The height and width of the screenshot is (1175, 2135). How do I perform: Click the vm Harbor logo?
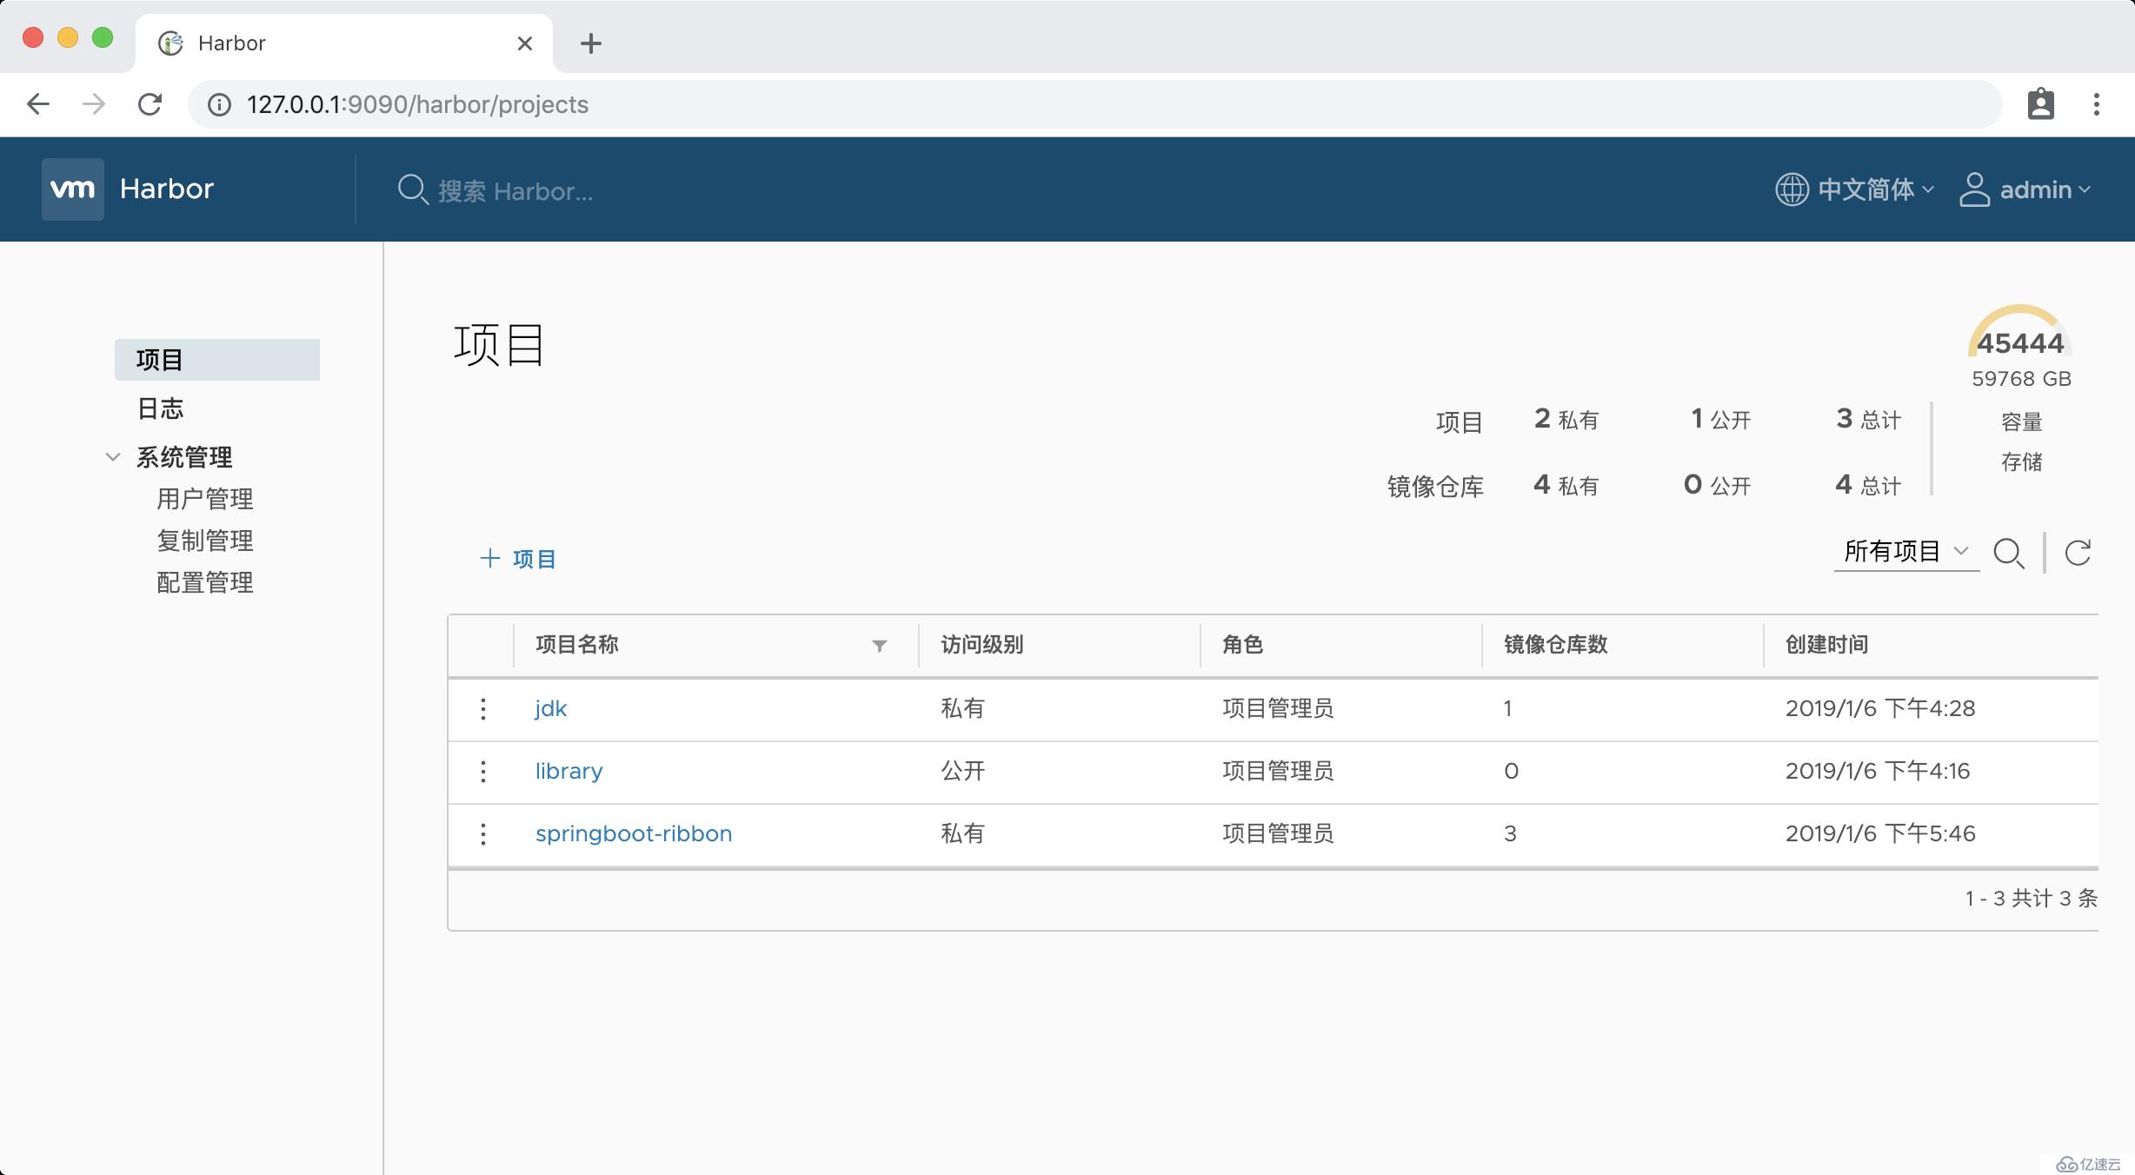(x=73, y=189)
